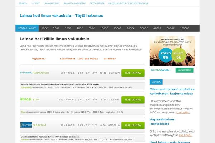Click Lue Lisää under Oikeusministeriö article

[183, 112]
